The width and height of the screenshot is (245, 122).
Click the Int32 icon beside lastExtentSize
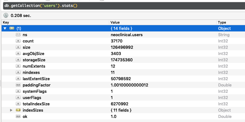coord(18,79)
